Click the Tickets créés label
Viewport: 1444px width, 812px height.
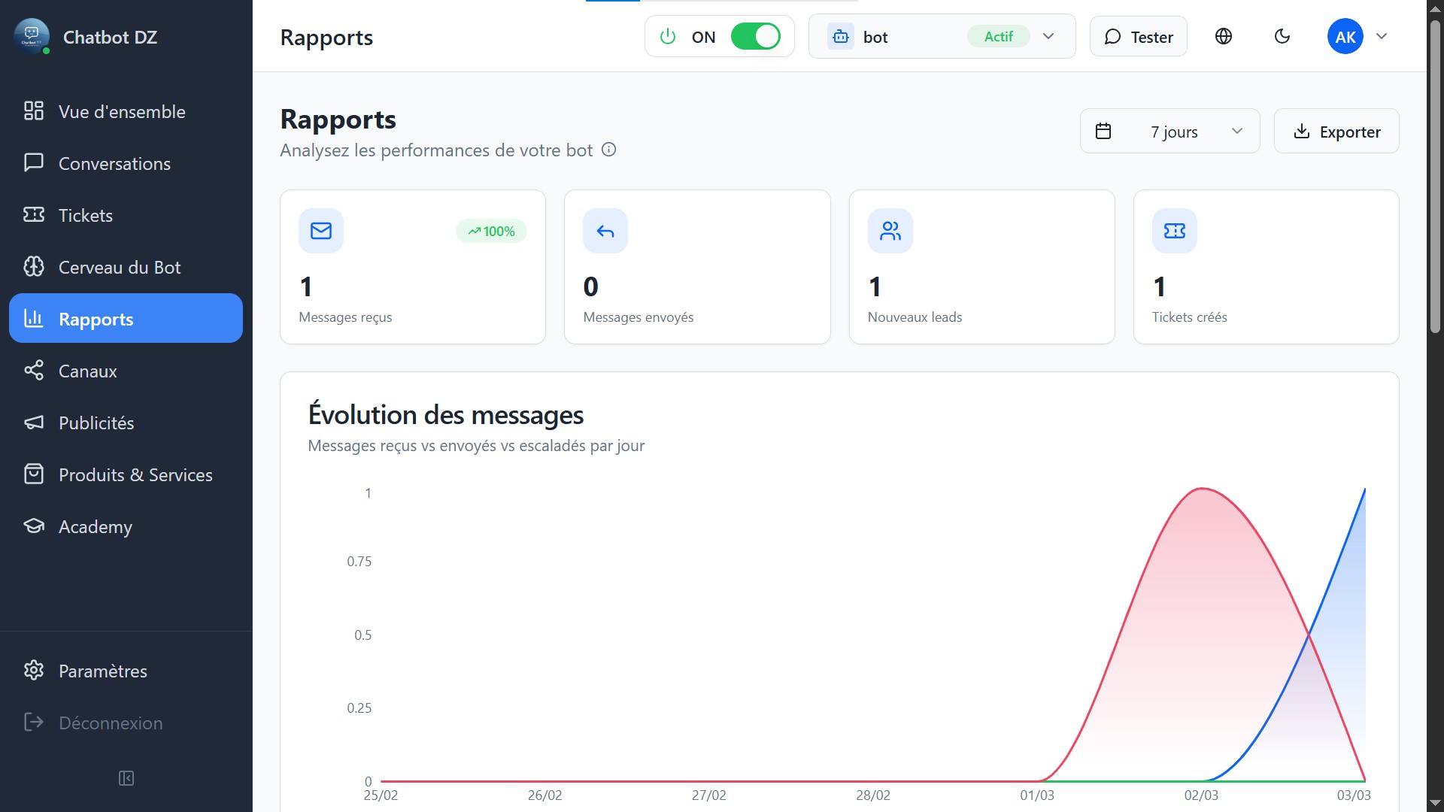point(1189,317)
